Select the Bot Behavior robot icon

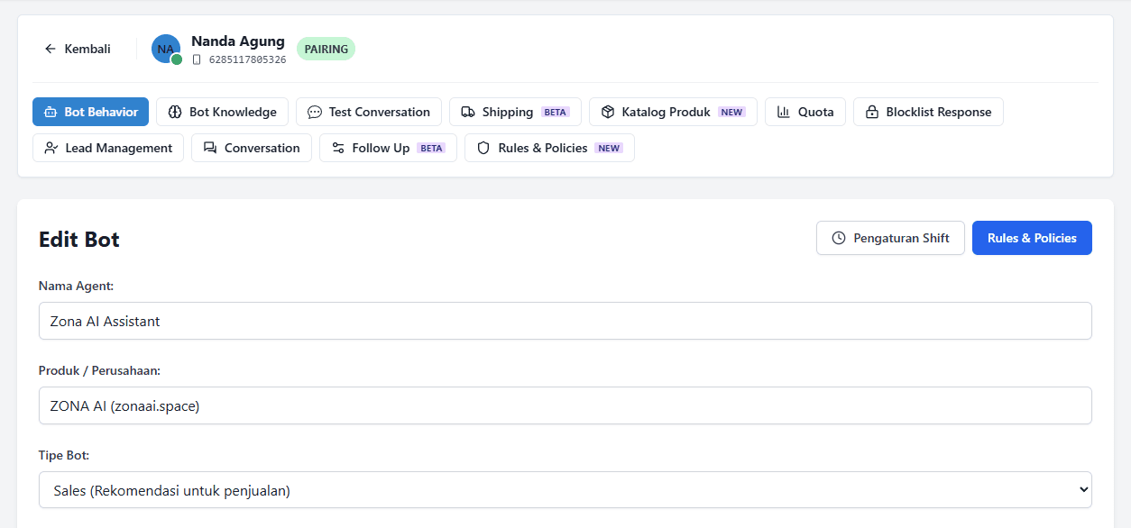pyautogui.click(x=52, y=112)
